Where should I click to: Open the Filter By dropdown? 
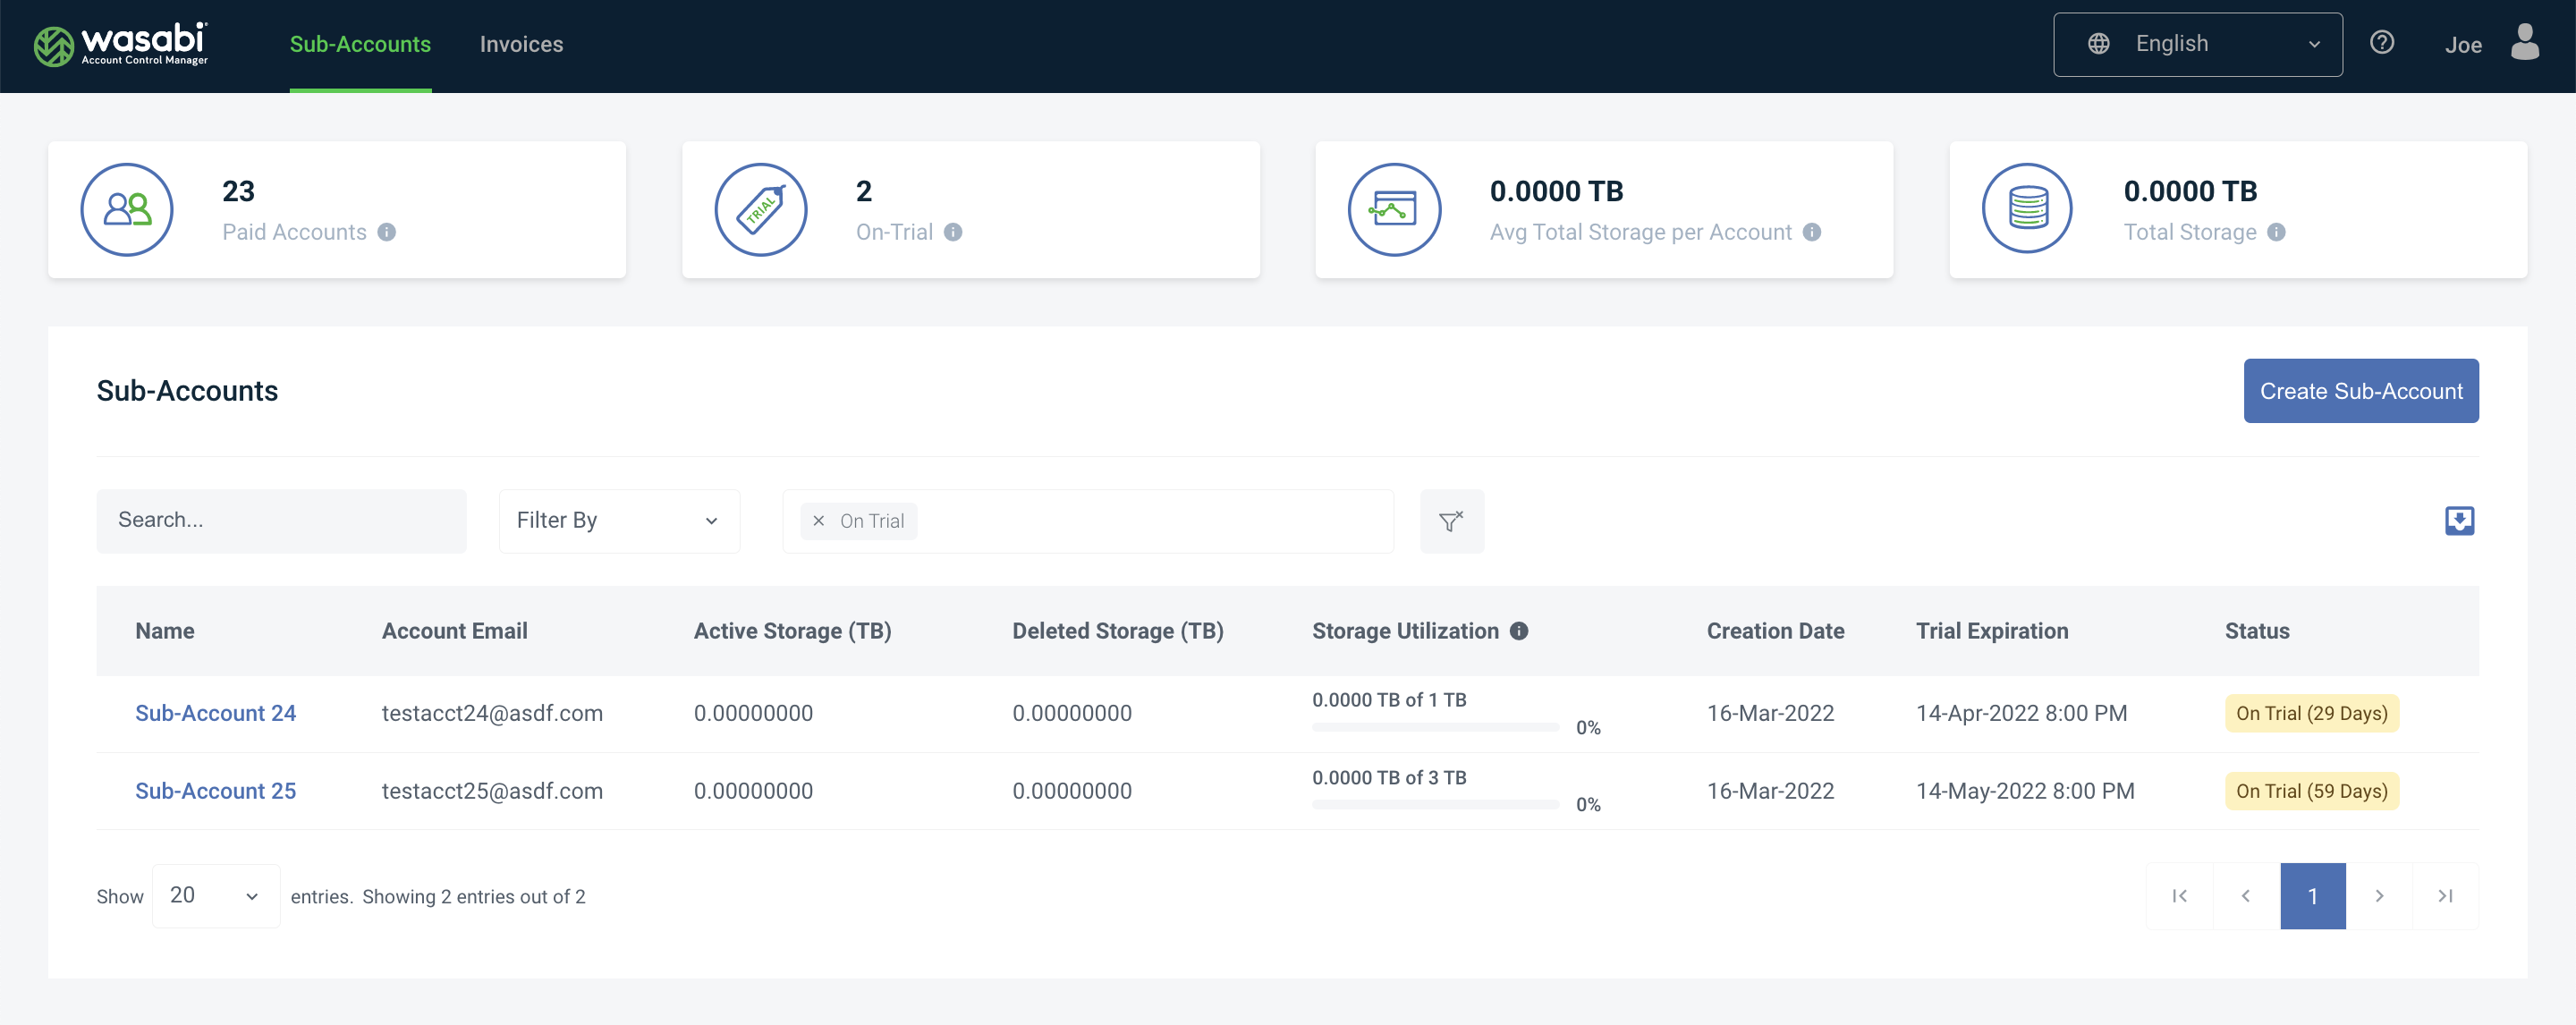pos(619,521)
